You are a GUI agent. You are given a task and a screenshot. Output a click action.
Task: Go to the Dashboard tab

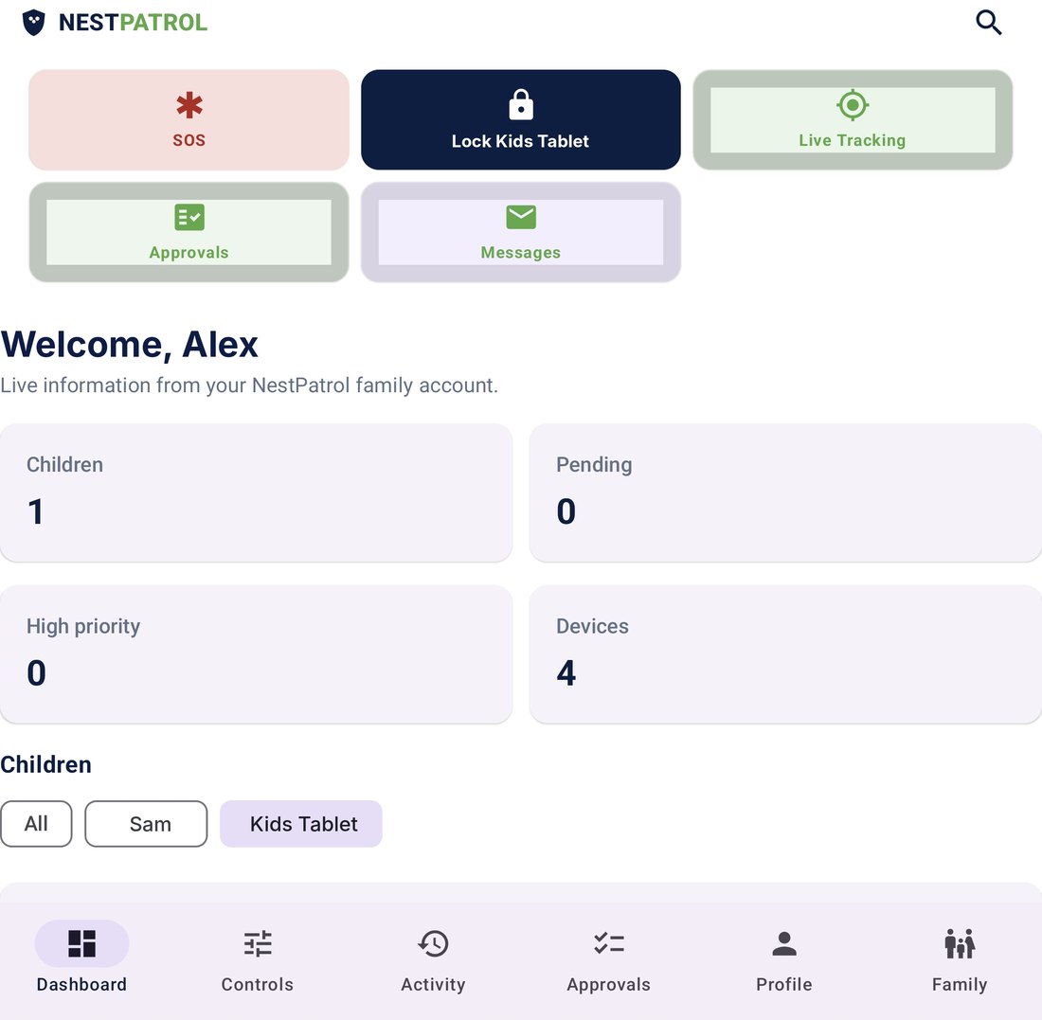click(x=81, y=957)
